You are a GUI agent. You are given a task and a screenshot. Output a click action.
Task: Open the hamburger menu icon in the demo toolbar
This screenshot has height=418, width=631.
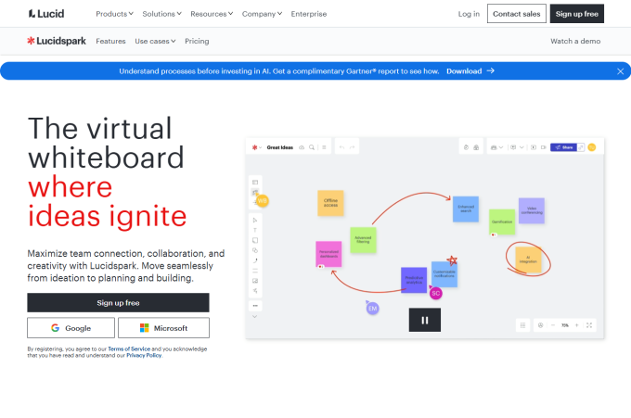[324, 147]
